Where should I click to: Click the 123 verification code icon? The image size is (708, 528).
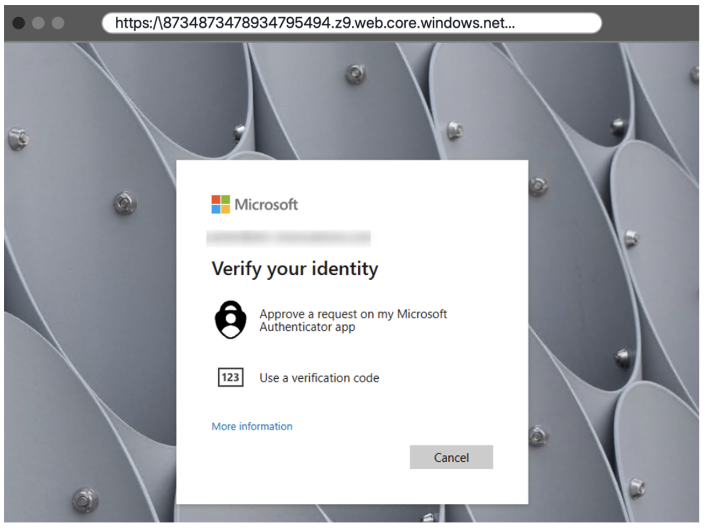(231, 378)
